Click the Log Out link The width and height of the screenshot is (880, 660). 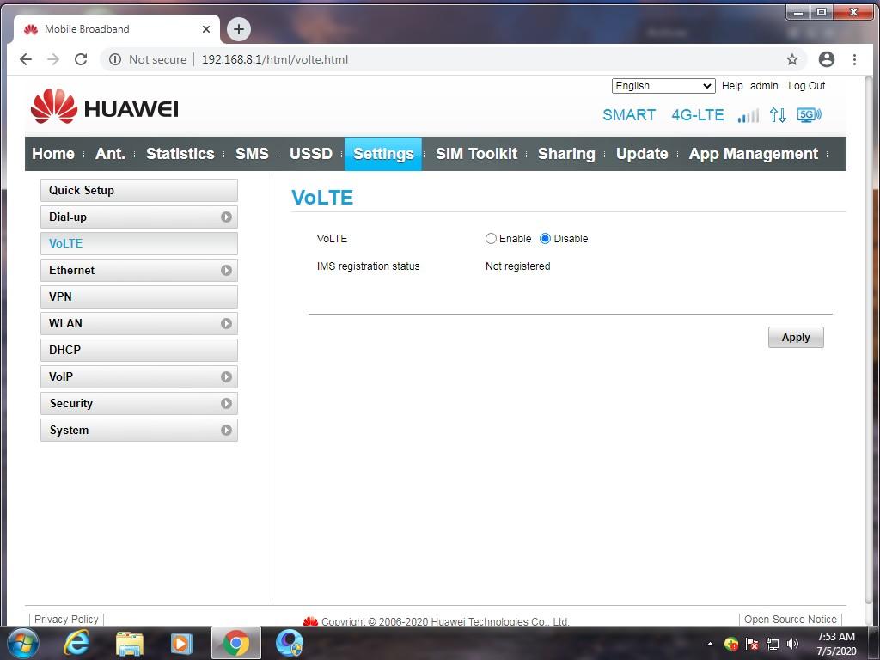tap(806, 86)
